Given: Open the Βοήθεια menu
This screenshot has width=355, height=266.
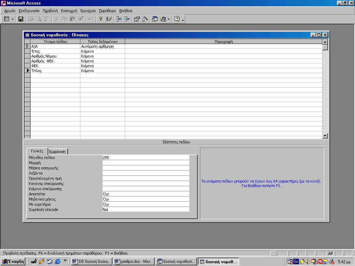Looking at the screenshot, I should (x=125, y=11).
